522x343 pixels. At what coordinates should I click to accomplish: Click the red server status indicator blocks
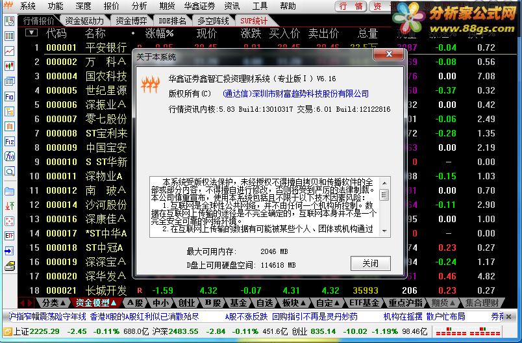tap(468, 331)
